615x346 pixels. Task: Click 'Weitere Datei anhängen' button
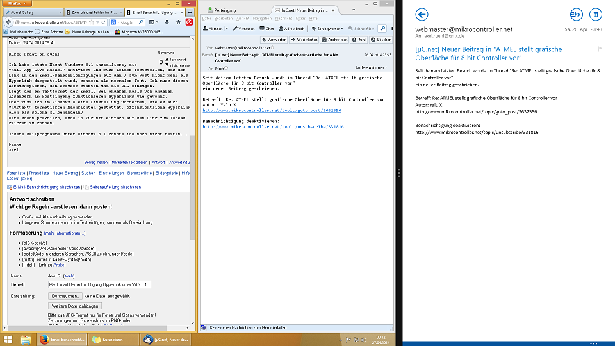pyautogui.click(x=75, y=306)
